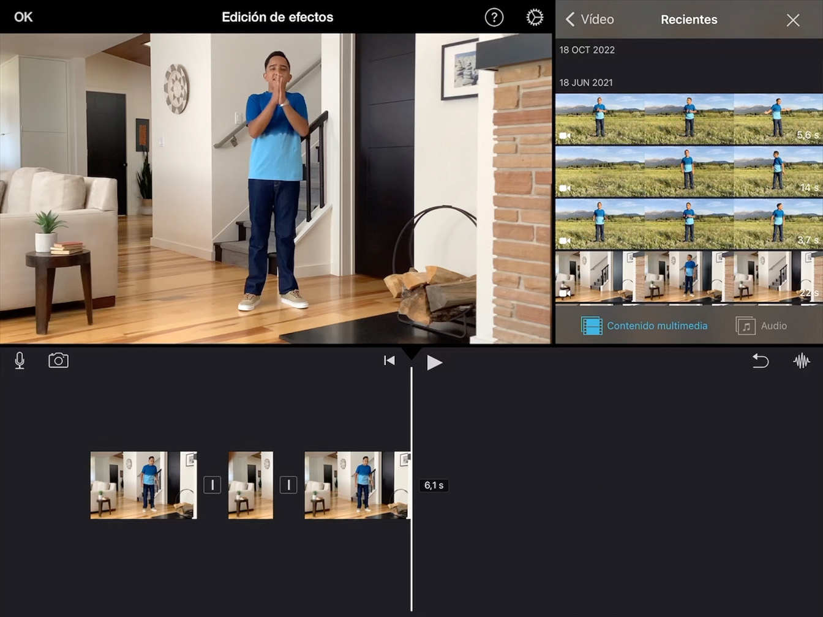Viewport: 823px width, 617px height.
Task: Open the help question mark icon
Action: (494, 17)
